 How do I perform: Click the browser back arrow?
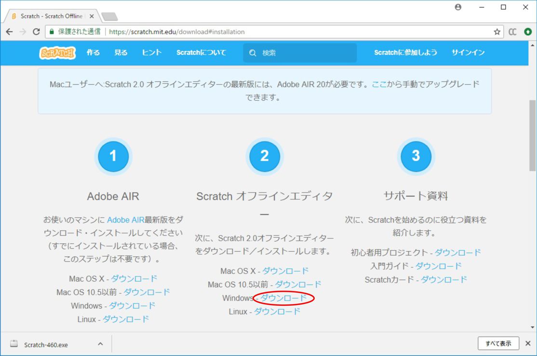[x=9, y=32]
